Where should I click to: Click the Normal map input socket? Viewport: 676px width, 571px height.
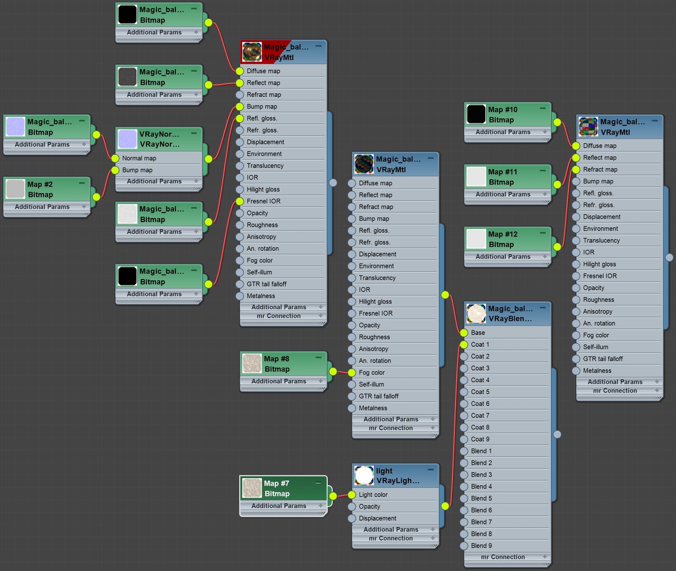click(x=115, y=158)
